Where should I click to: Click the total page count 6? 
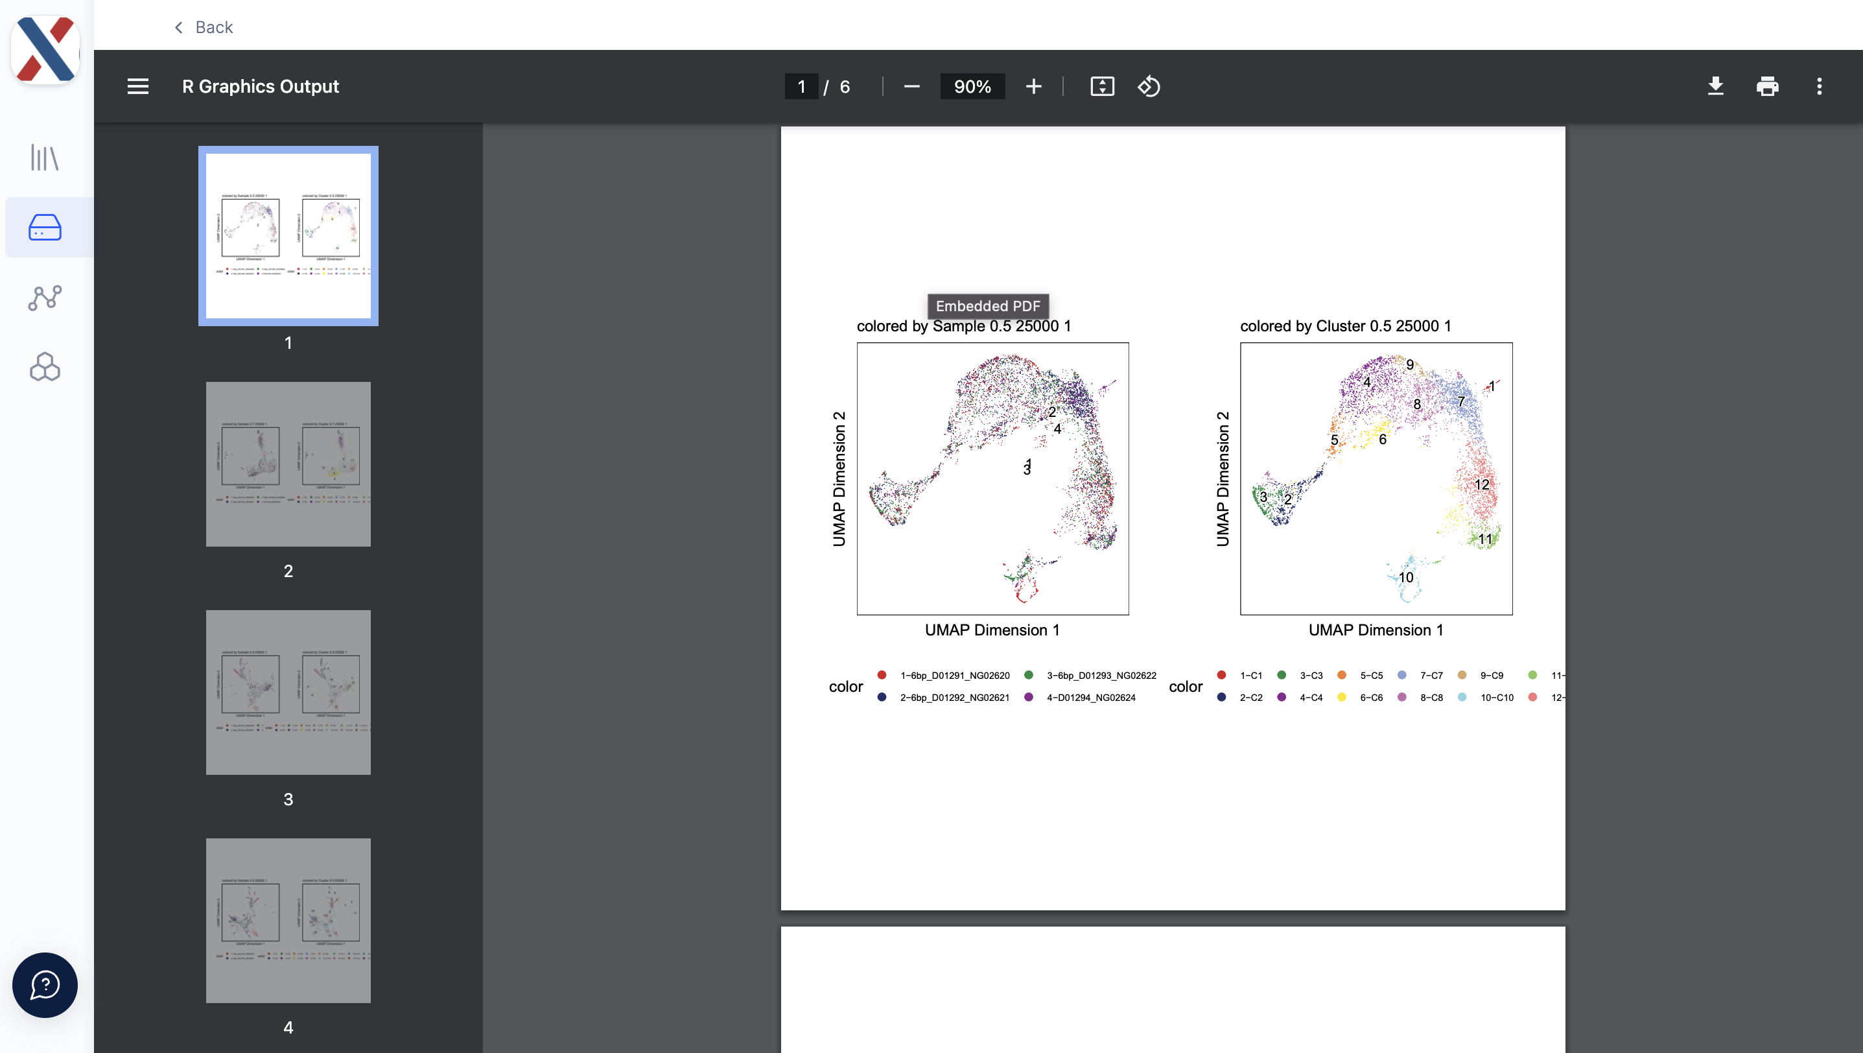(x=845, y=87)
